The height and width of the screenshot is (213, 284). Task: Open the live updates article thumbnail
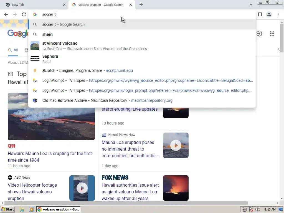click(x=176, y=113)
